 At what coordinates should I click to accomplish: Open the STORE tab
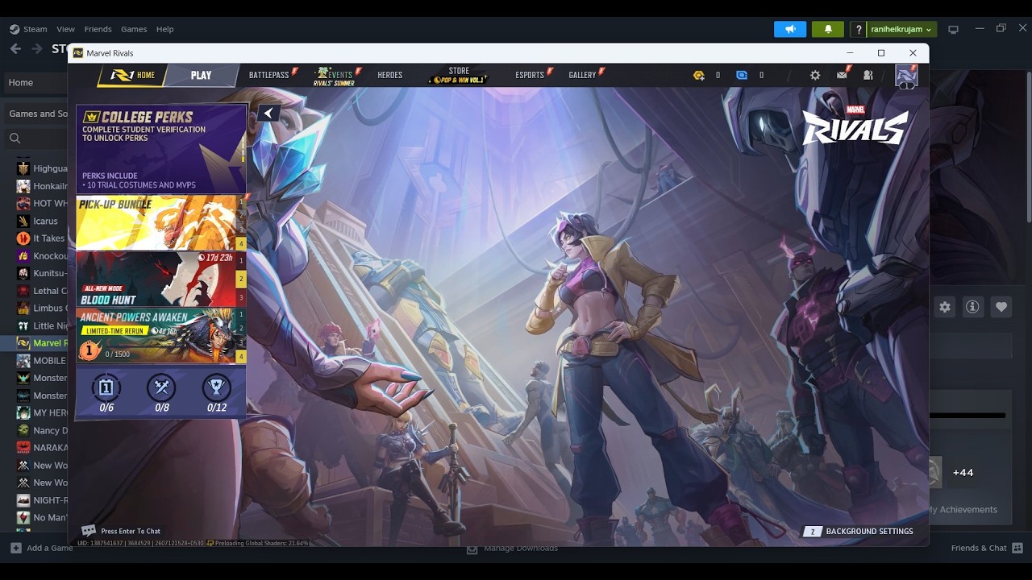point(459,76)
